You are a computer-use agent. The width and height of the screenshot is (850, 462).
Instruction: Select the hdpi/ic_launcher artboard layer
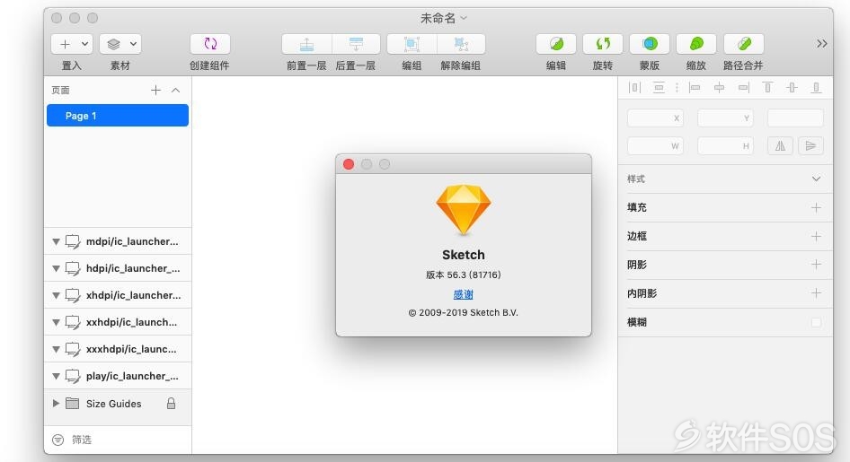[118, 268]
